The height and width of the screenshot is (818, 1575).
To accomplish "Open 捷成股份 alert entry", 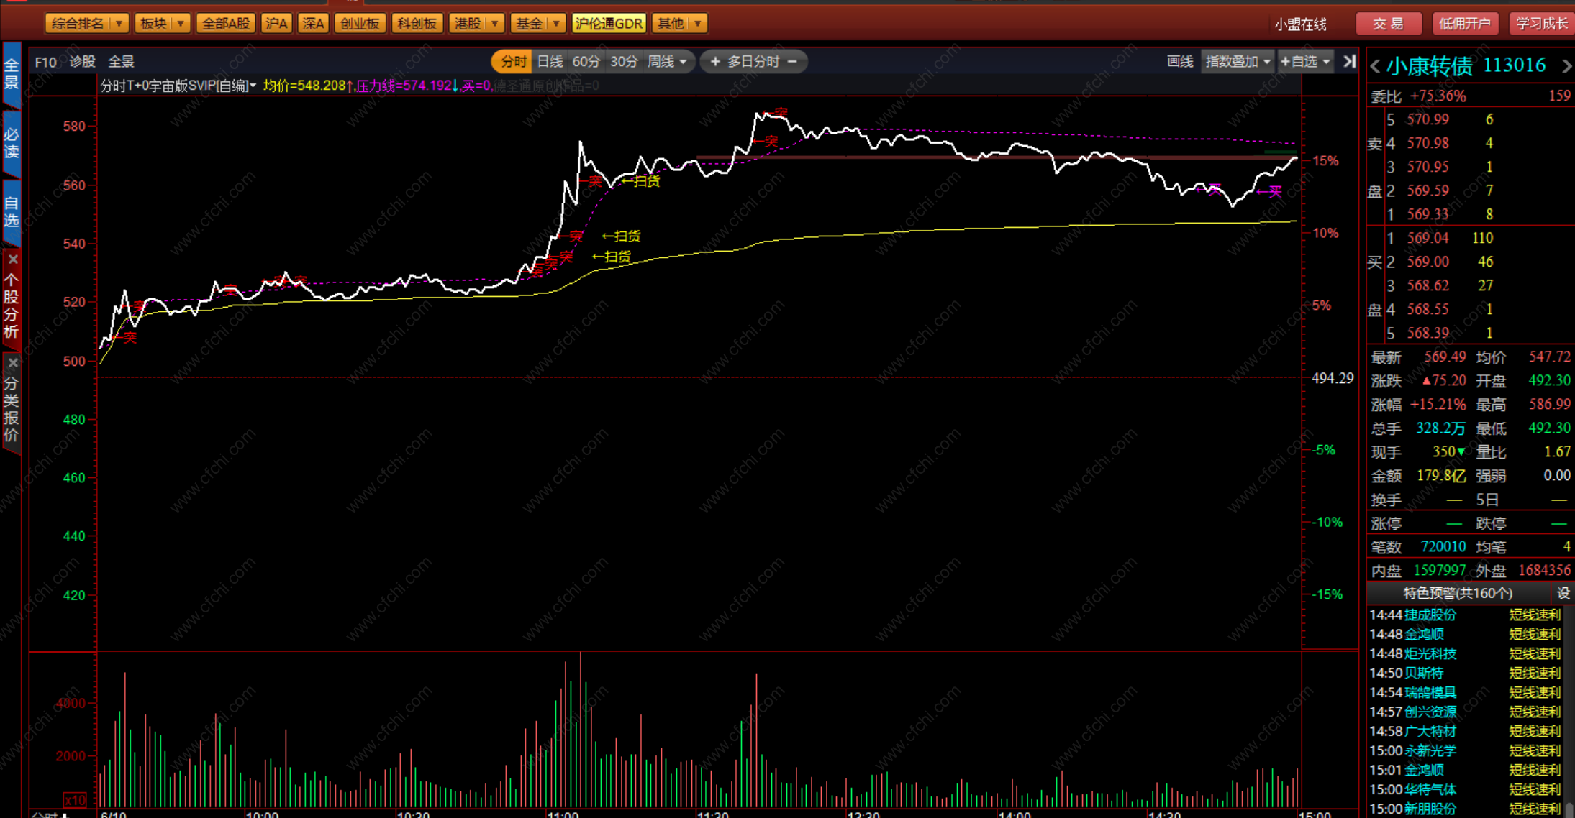I will [x=1430, y=615].
